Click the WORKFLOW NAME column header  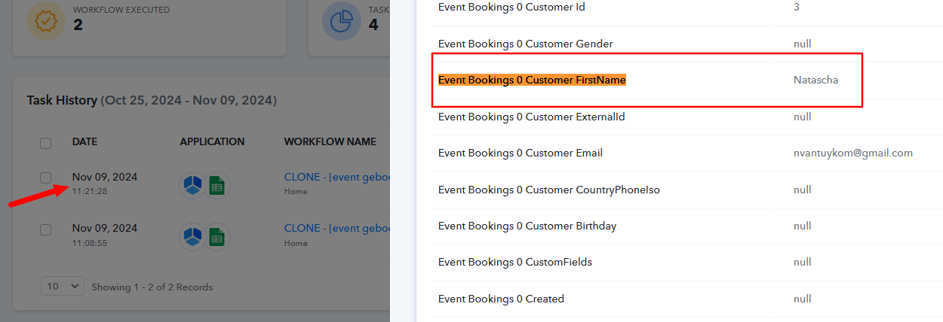click(330, 141)
